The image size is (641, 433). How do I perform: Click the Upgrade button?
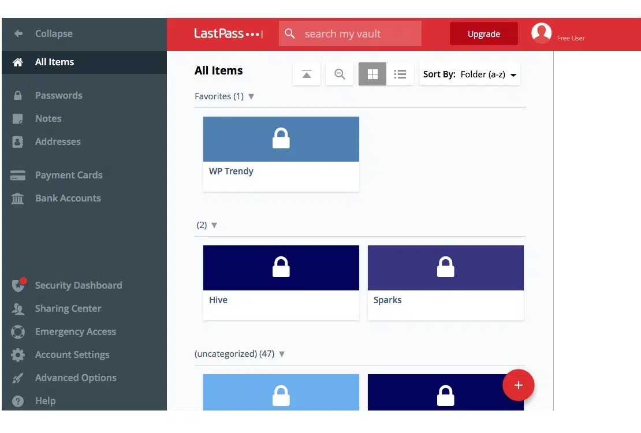click(483, 34)
